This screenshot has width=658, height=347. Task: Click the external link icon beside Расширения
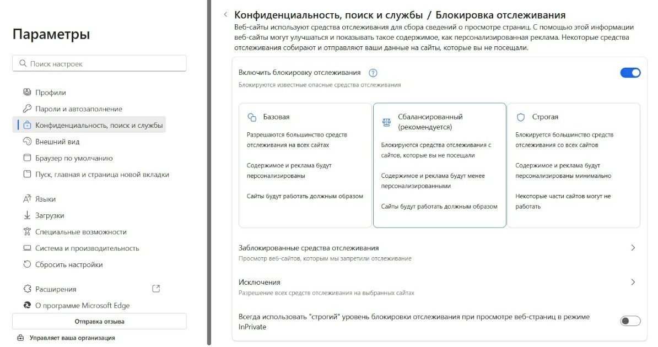coord(156,289)
